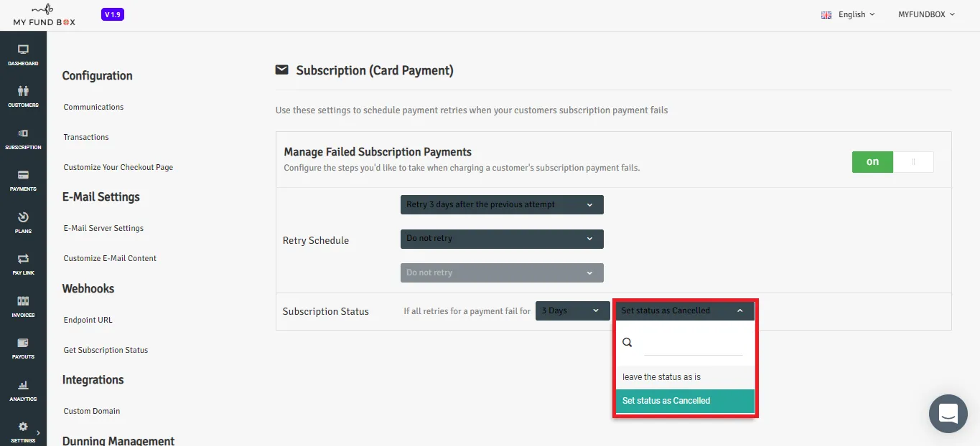This screenshot has width=980, height=446.
Task: Click the 'Dunning Management' heading
Action: point(118,440)
